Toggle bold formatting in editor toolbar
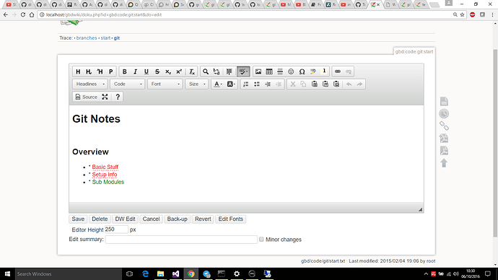This screenshot has width=498, height=280. pyautogui.click(x=124, y=71)
